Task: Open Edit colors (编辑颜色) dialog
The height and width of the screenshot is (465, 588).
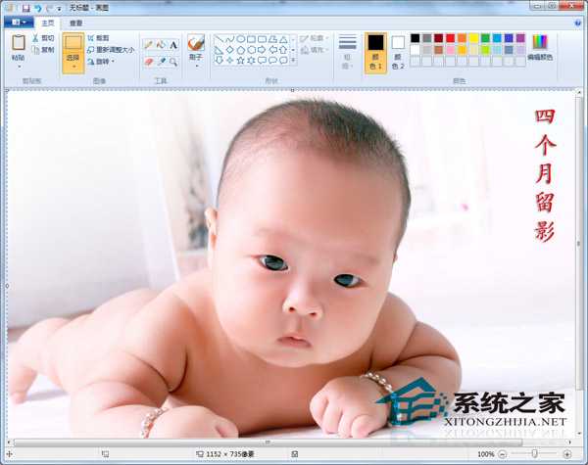Action: tap(540, 48)
